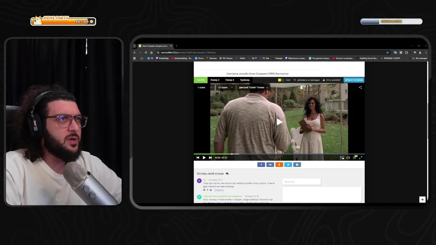Play the video with the center play overlay
Viewport: 436px width, 245px height.
[279, 122]
